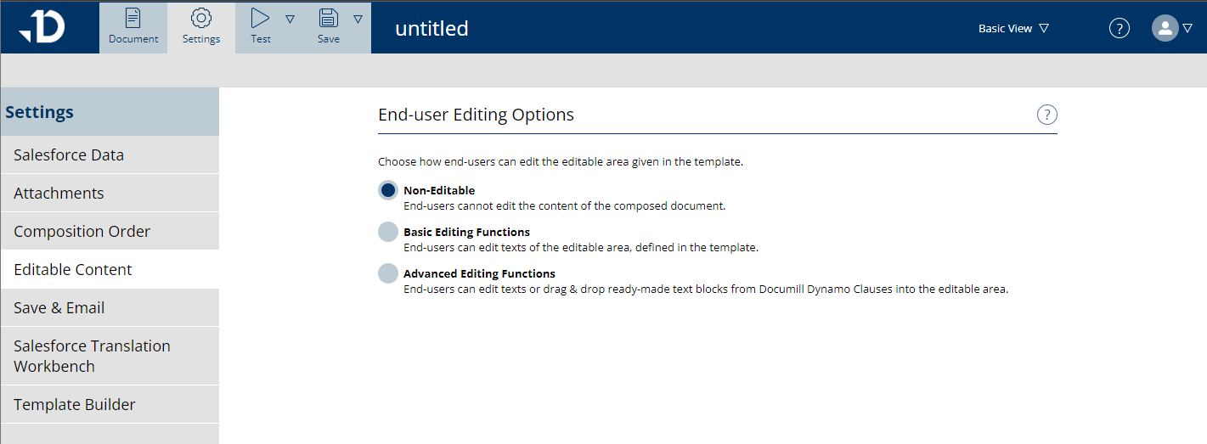Click the Save disk icon

(x=329, y=19)
